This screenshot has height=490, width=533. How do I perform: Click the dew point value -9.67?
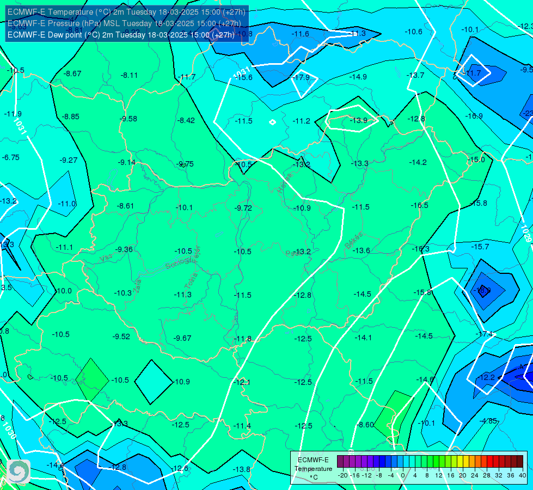[x=182, y=338]
